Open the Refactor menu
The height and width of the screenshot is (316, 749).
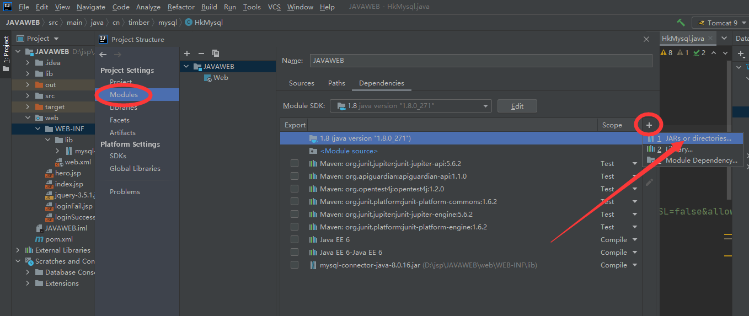[x=181, y=7]
